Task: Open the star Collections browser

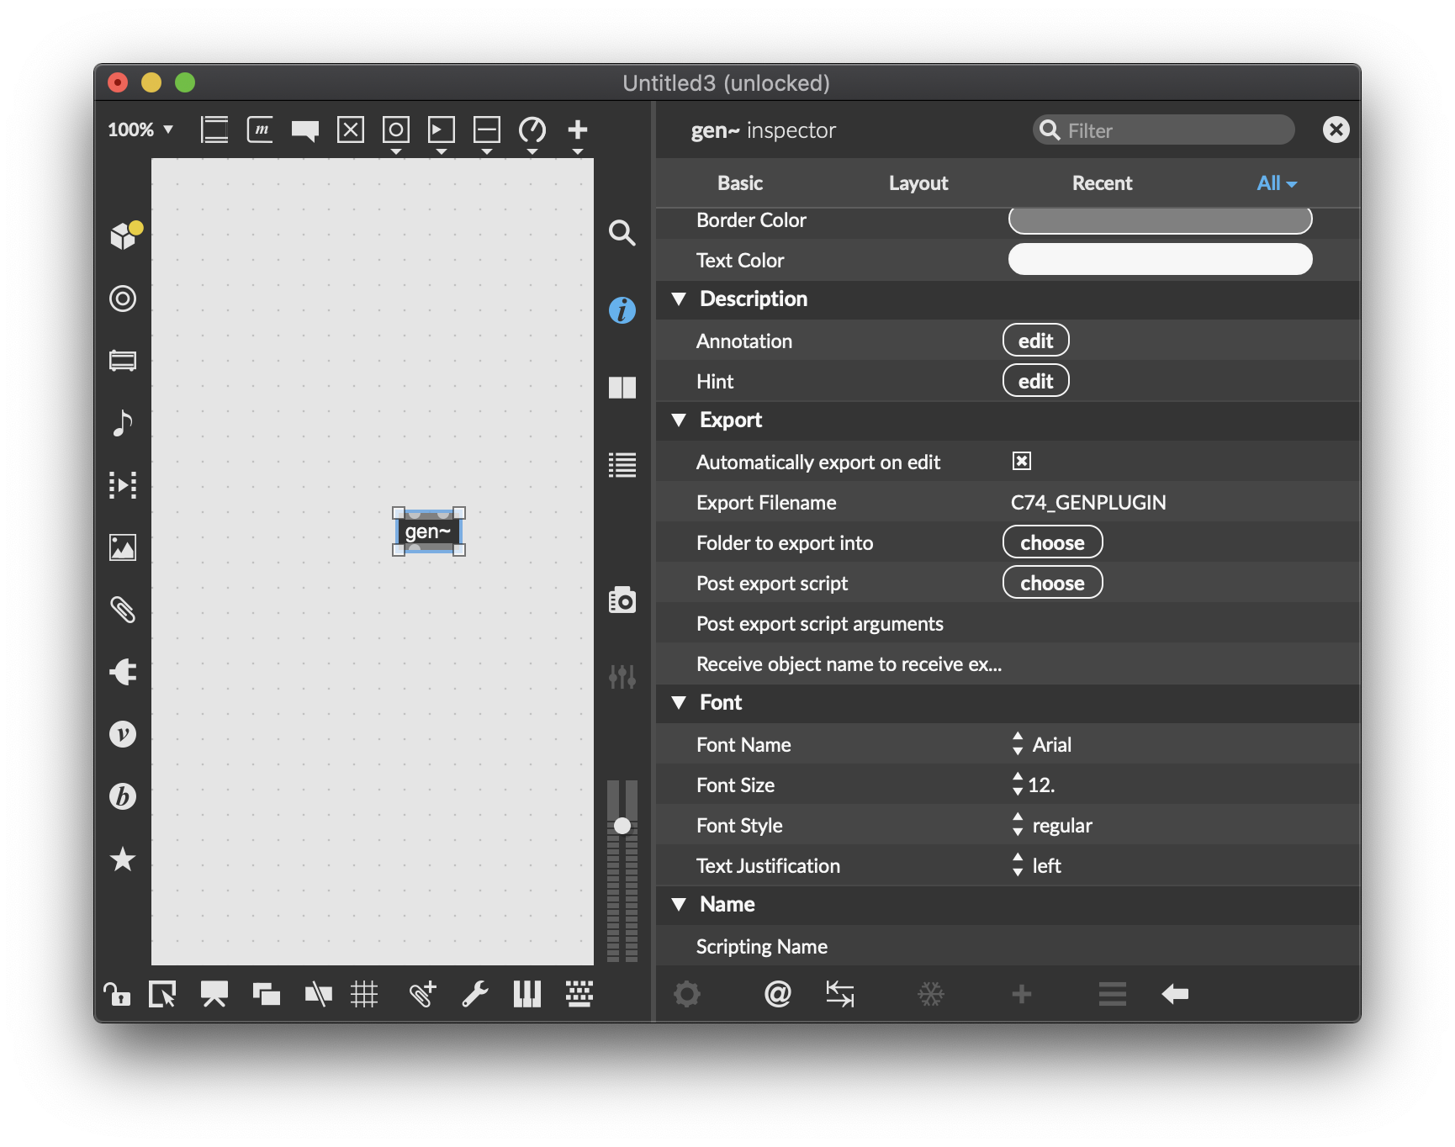Action: 123,859
